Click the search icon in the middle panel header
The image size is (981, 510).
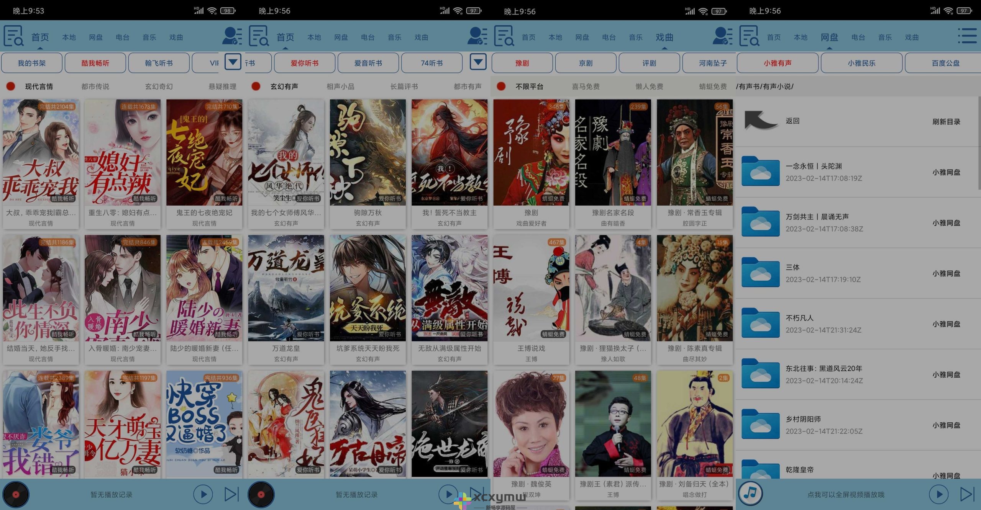(x=259, y=37)
